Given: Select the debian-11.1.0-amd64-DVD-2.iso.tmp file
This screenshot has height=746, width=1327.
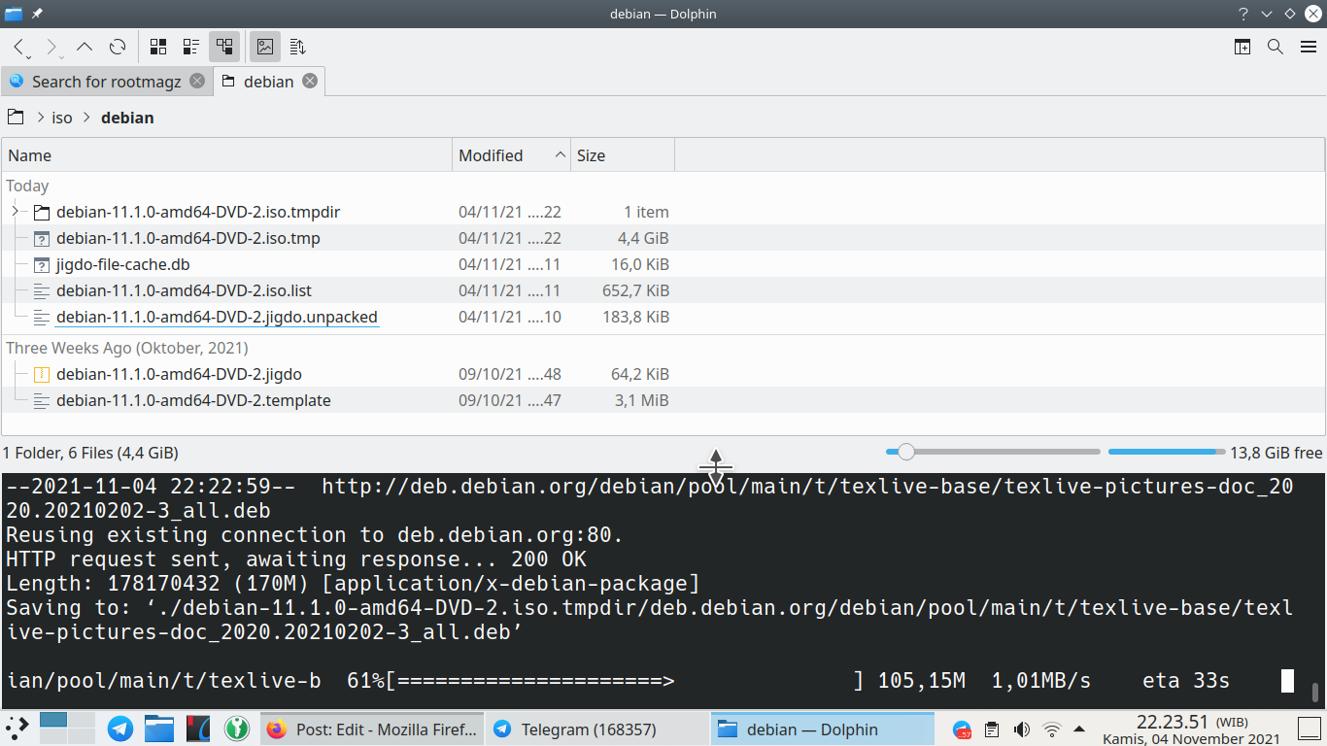Looking at the screenshot, I should (x=188, y=238).
